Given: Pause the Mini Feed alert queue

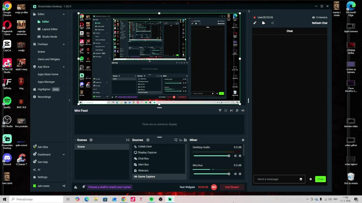Looking at the screenshot, I should tap(226, 111).
